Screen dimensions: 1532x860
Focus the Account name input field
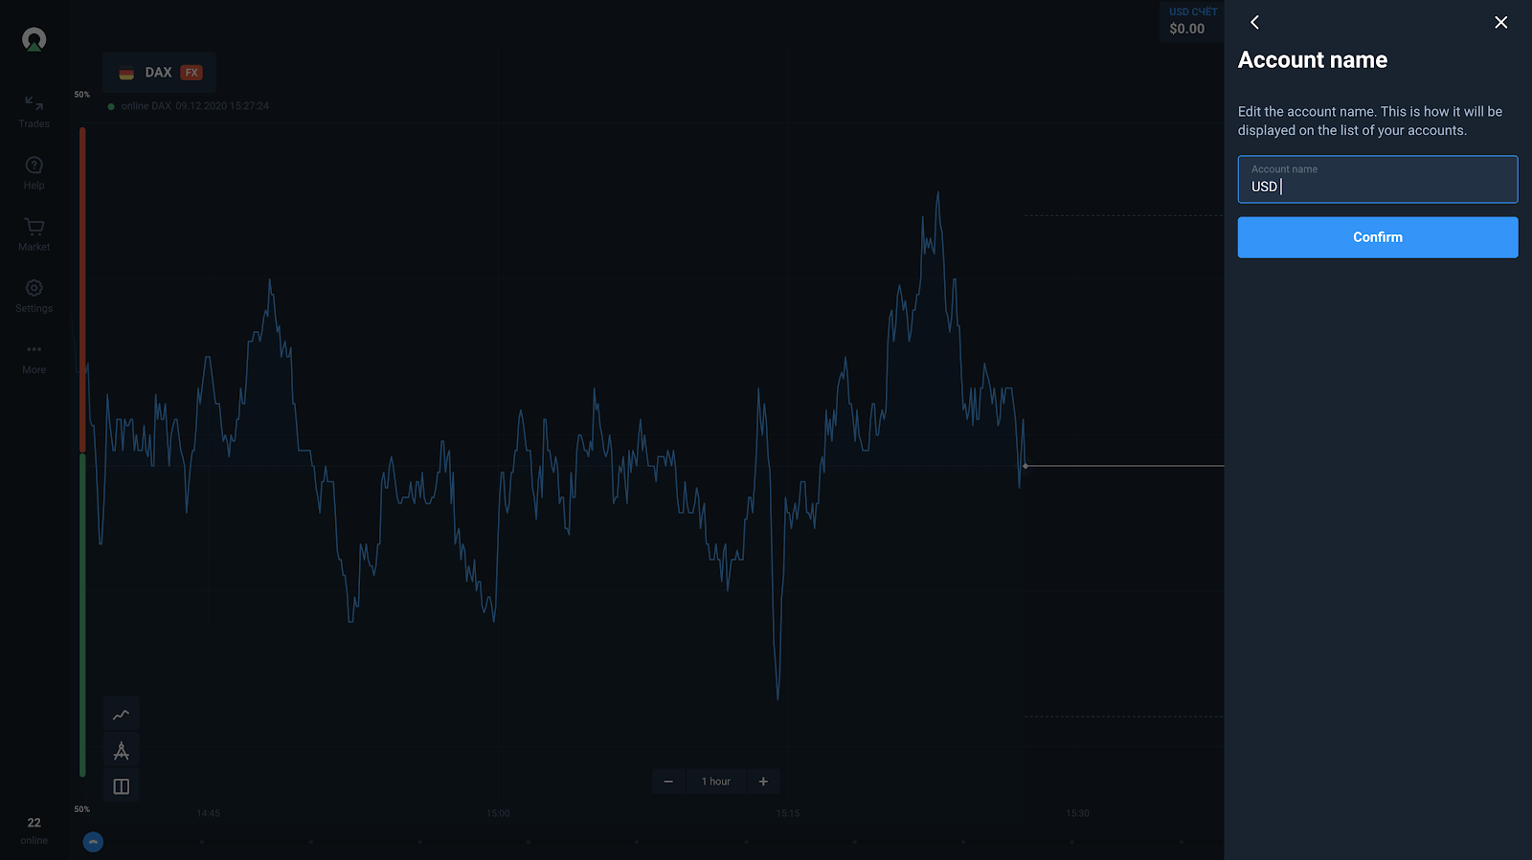[x=1377, y=181]
